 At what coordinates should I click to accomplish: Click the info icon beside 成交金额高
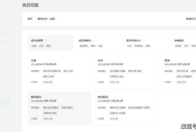(46, 40)
